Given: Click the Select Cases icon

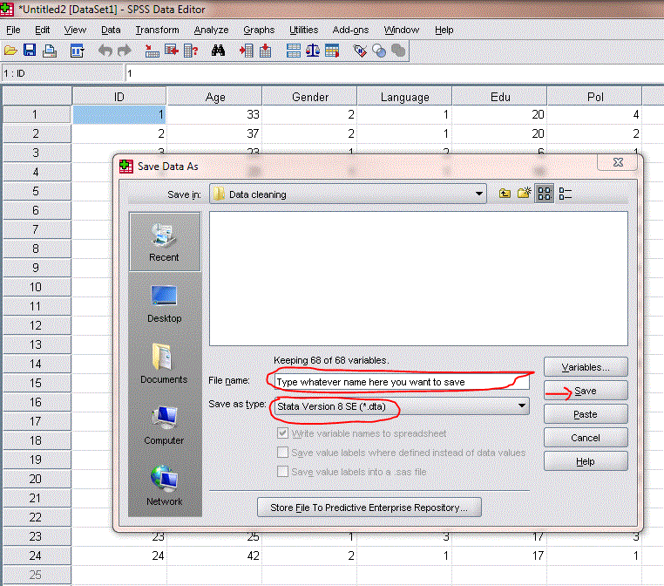Looking at the screenshot, I should point(332,51).
